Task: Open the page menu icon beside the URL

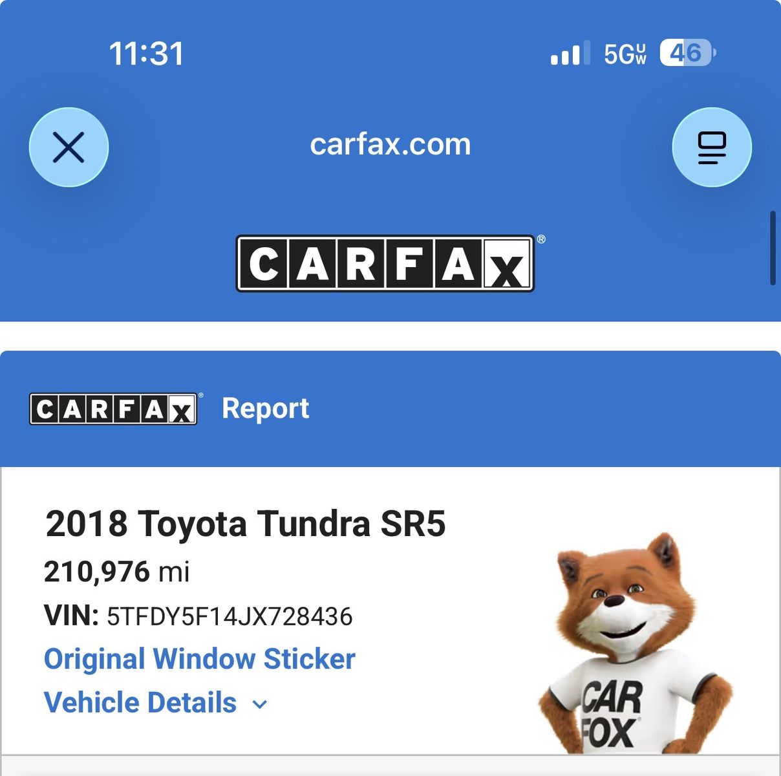Action: (712, 147)
